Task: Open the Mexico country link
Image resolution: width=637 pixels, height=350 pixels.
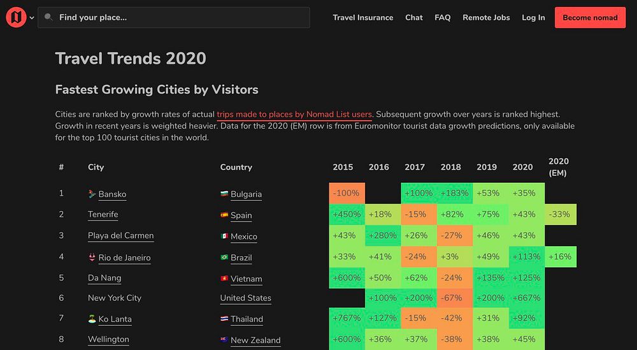Action: click(244, 237)
